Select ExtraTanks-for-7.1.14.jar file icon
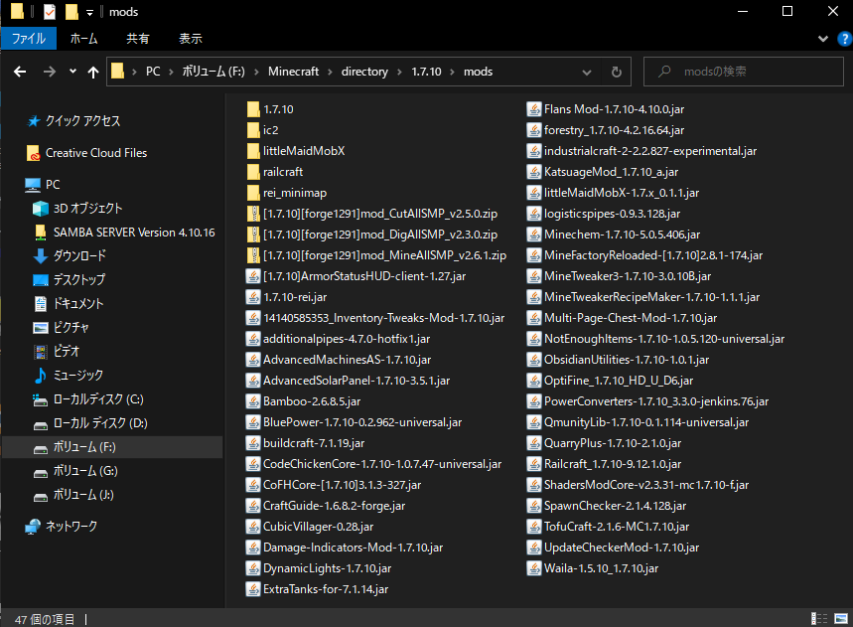The height and width of the screenshot is (627, 853). pyautogui.click(x=253, y=589)
